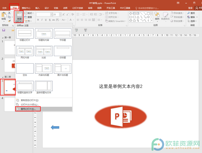Viewport: 202px width, 153px height.
Task: Collapse the 第一章 section in slide panel
Action: [3, 38]
